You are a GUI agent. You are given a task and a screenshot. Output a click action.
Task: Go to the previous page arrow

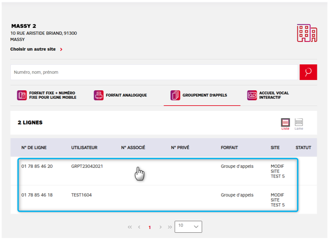[x=139, y=227]
